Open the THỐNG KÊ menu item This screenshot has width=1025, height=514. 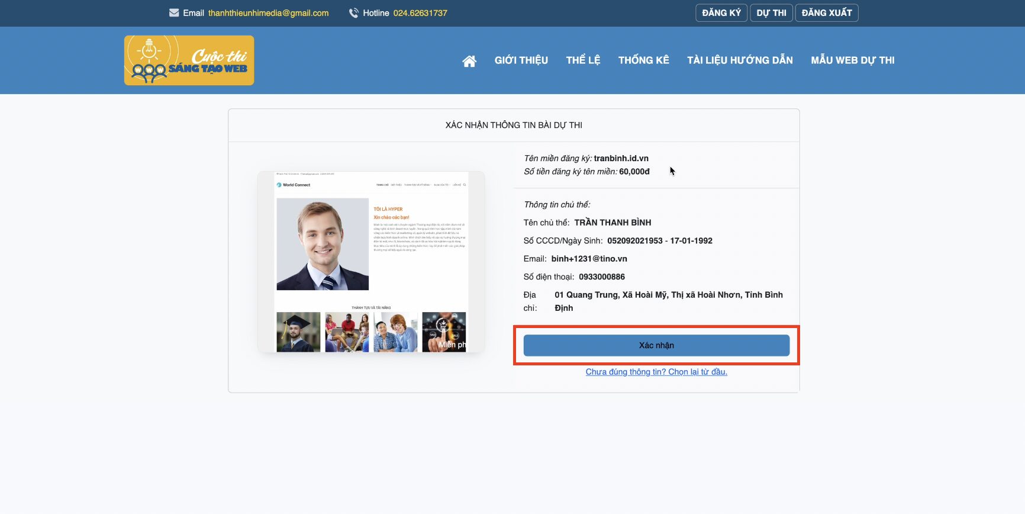[x=644, y=60]
